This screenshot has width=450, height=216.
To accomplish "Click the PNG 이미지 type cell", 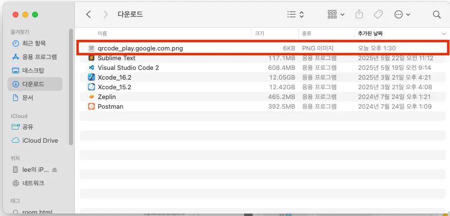I will pos(318,49).
